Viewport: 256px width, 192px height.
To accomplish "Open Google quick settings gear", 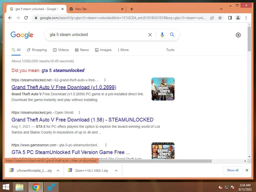I will tap(238, 35).
